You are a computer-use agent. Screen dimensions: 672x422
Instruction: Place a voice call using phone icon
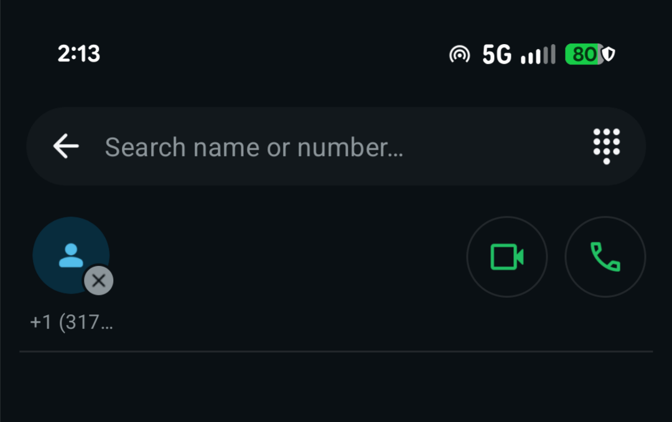(x=605, y=257)
